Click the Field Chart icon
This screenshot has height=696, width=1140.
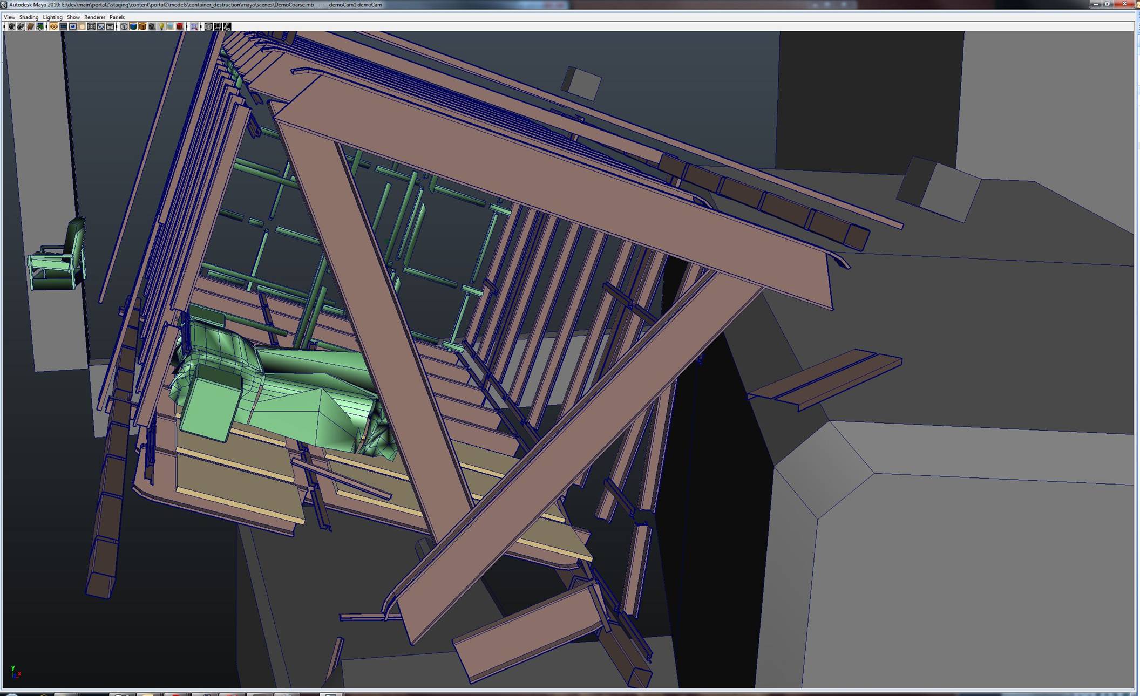(x=91, y=26)
